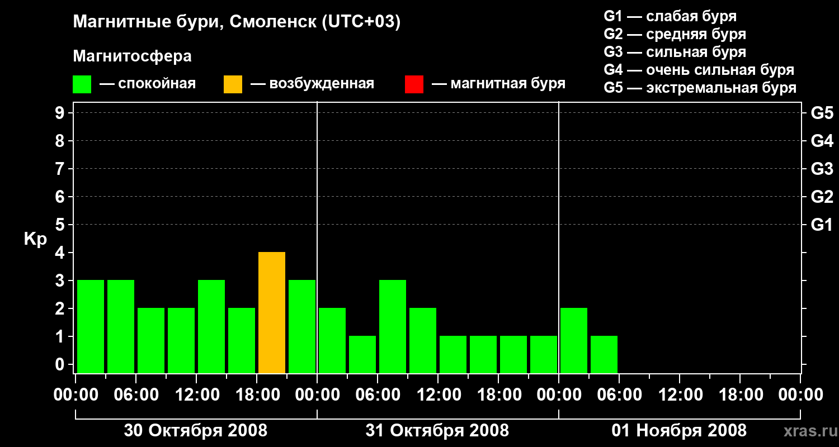Click 'G2 — средняя буря' legend line
Viewport: 839px width, 447px height.
675,34
